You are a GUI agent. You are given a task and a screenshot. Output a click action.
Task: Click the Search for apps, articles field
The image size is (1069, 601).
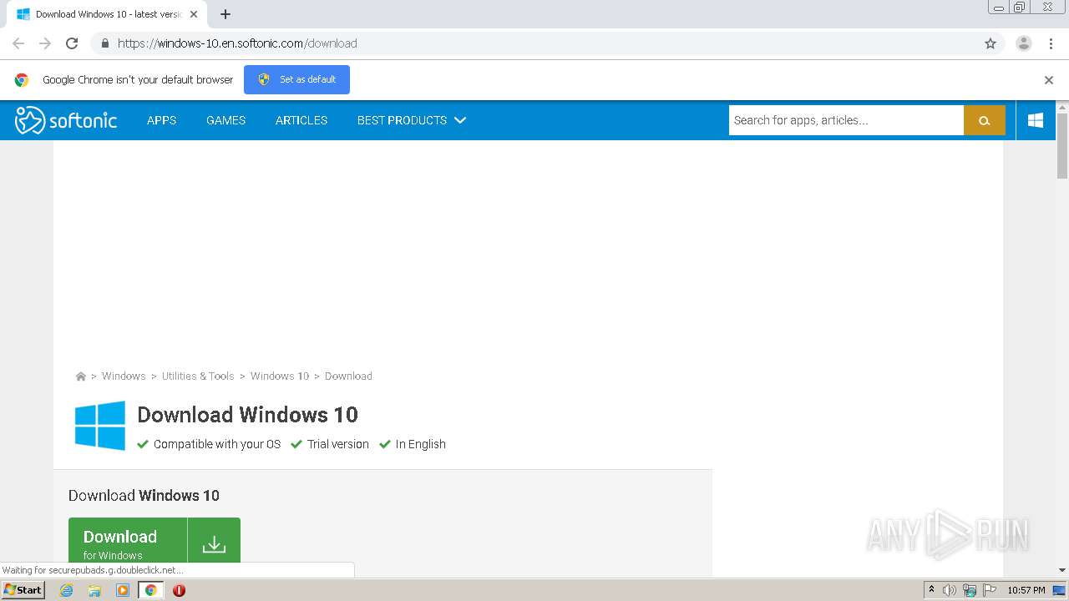[x=846, y=120]
